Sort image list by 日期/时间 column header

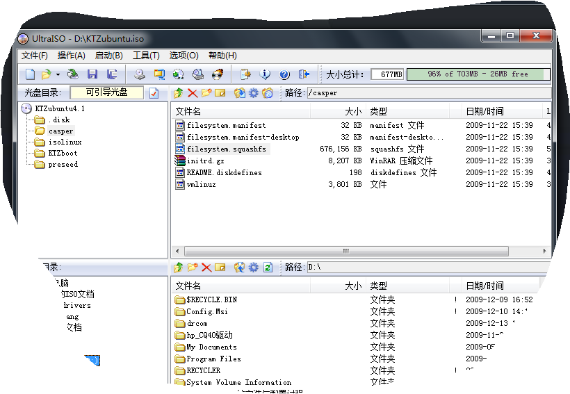[x=502, y=111]
